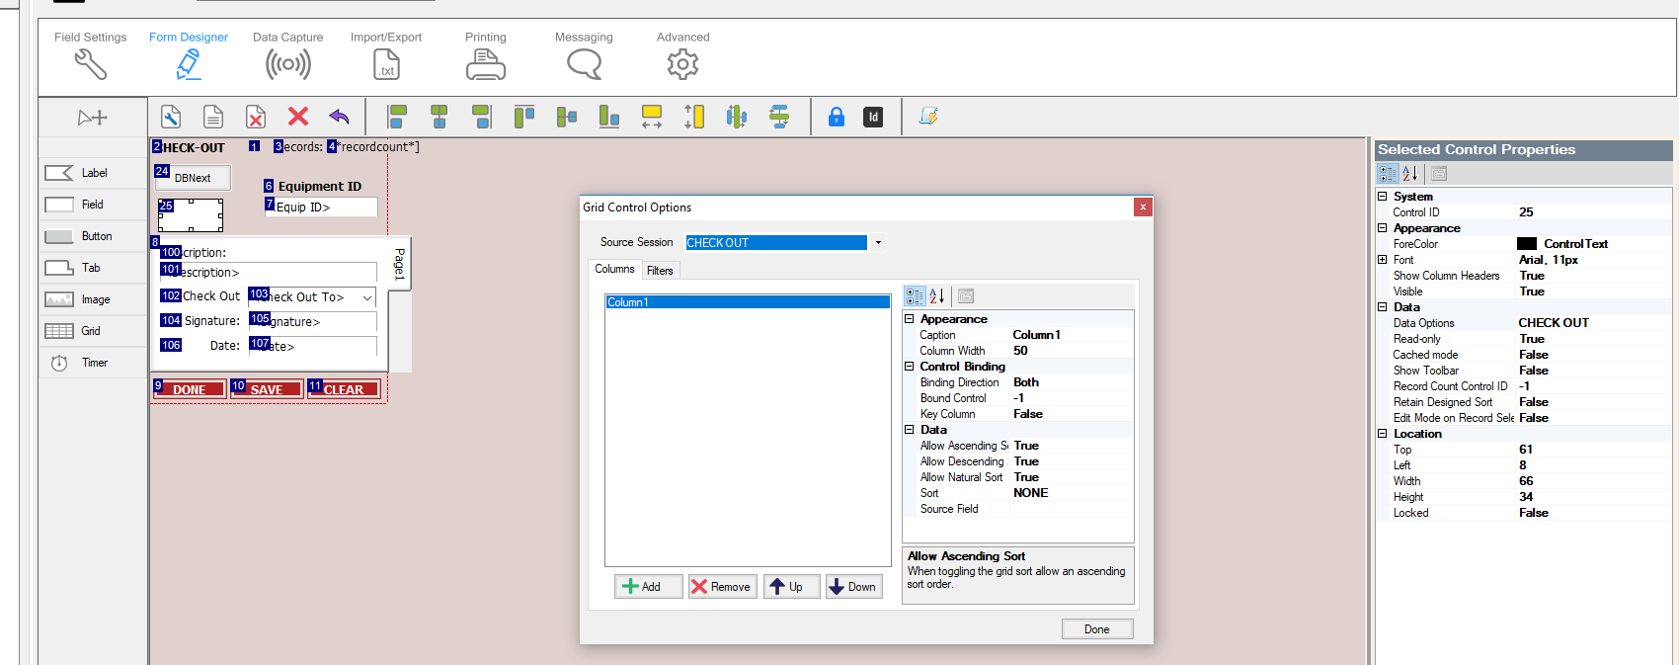Toggle Key Column False value

pyautogui.click(x=1072, y=414)
